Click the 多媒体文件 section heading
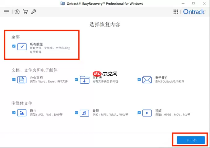This screenshot has width=210, height=148. (22, 103)
